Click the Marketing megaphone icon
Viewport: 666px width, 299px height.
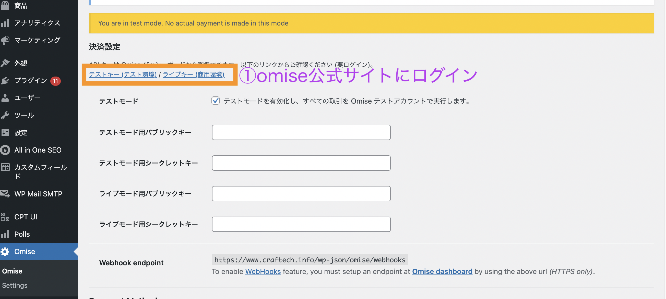(5, 40)
